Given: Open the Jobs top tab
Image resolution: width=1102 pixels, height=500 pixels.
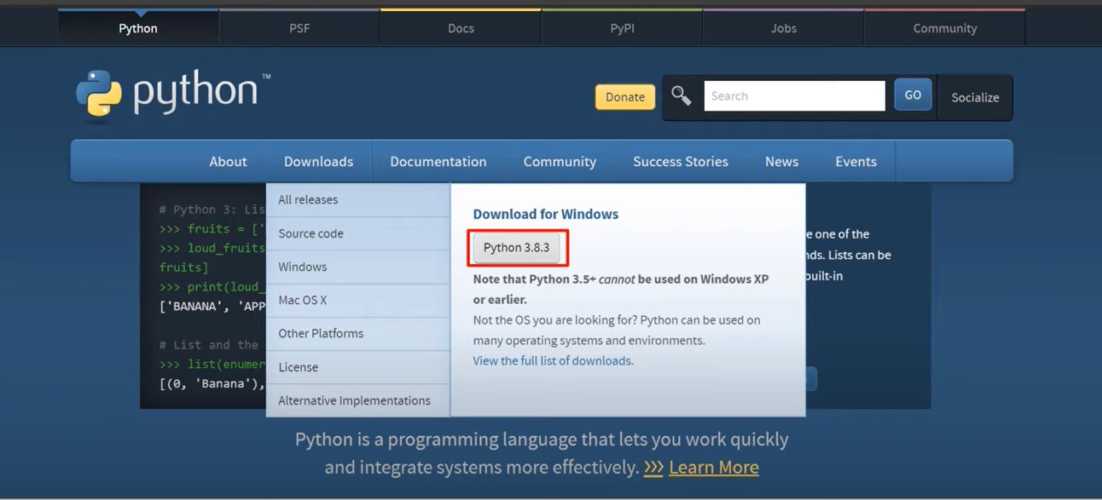Looking at the screenshot, I should (x=783, y=28).
